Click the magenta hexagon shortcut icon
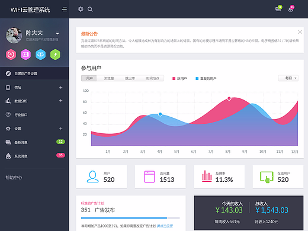This screenshot has height=231, width=308. pos(25,54)
